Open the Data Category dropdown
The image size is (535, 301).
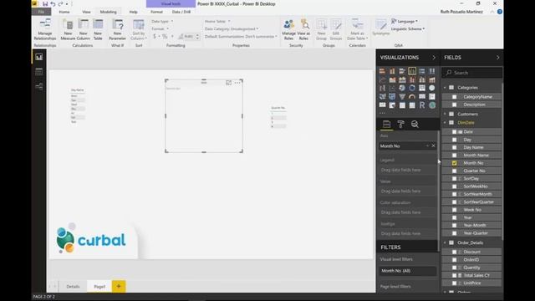[232, 28]
